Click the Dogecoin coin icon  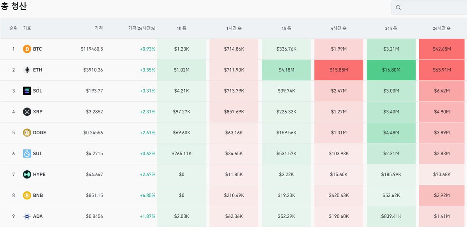[27, 133]
